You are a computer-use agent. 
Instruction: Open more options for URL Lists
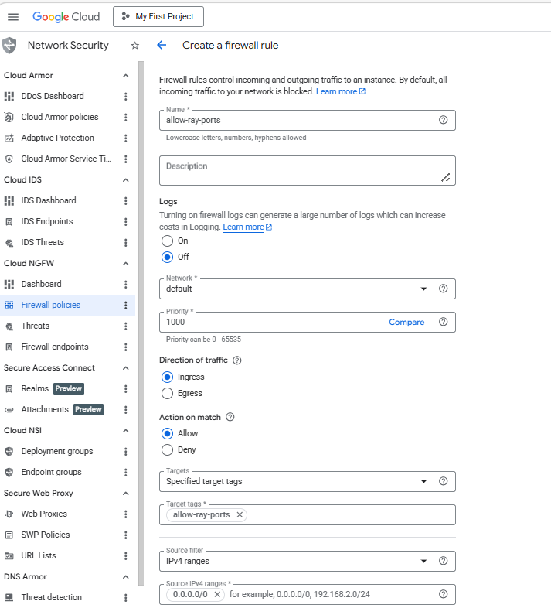tap(125, 556)
